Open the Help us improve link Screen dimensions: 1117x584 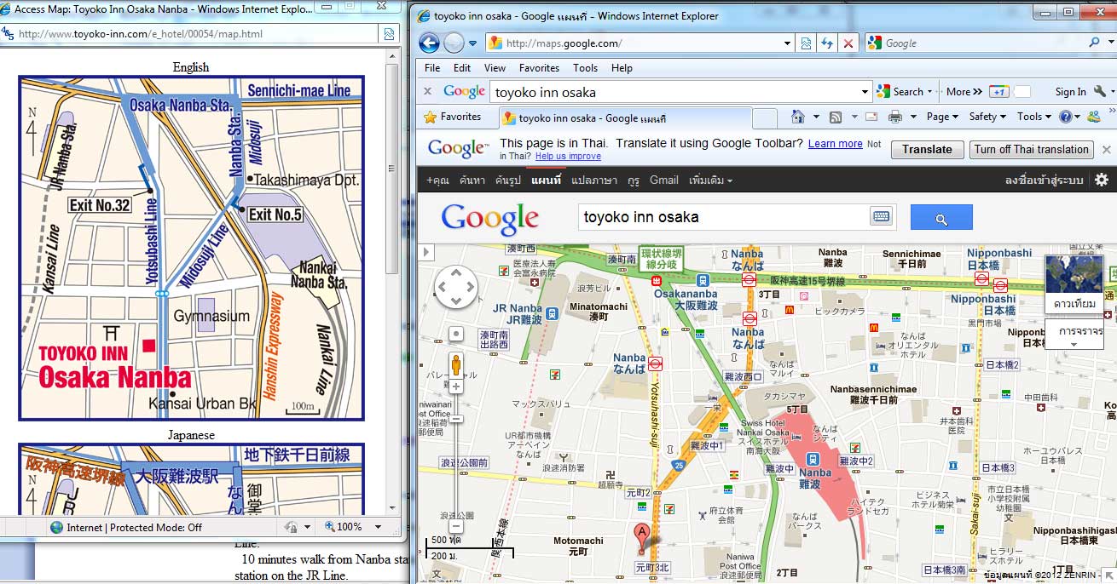pos(568,156)
